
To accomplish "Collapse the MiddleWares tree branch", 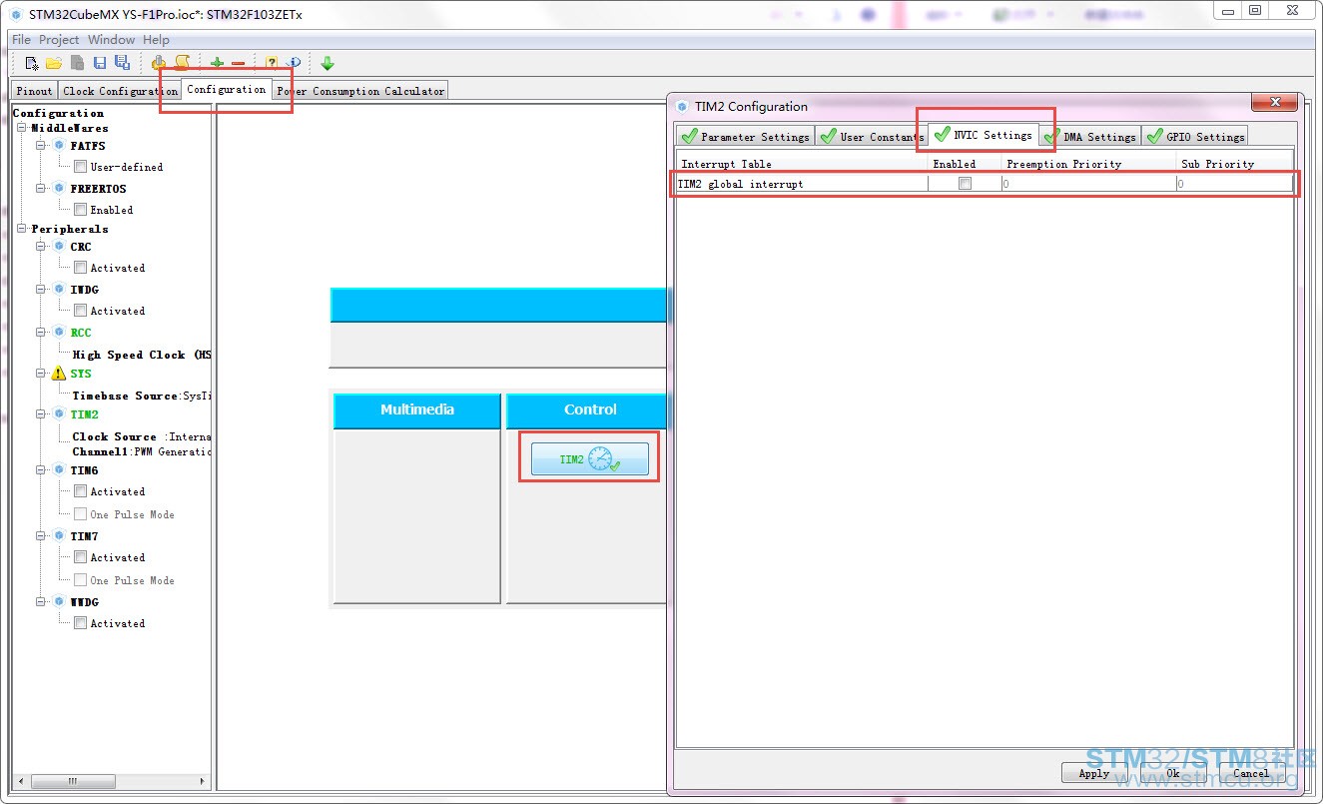I will pyautogui.click(x=22, y=128).
